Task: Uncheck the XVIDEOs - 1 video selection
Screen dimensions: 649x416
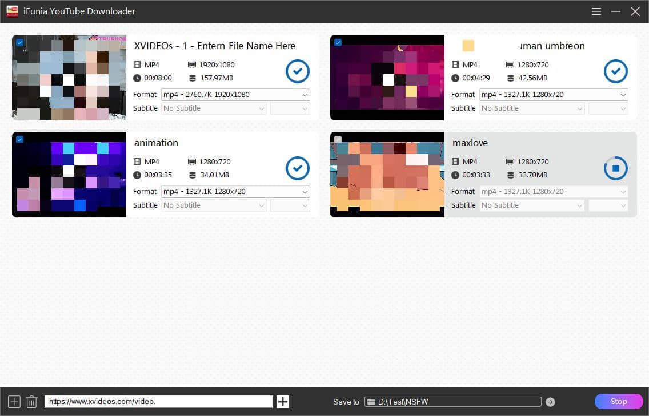Action: (19, 42)
